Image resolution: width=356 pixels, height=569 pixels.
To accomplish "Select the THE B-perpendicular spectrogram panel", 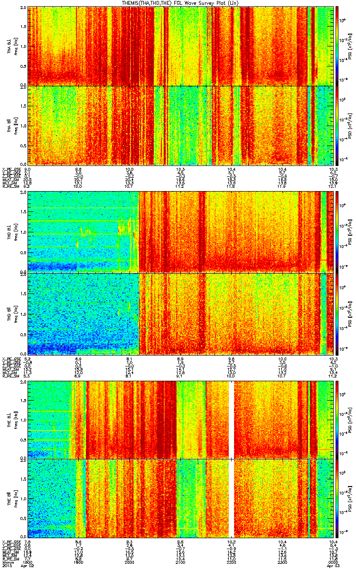I will (180, 420).
